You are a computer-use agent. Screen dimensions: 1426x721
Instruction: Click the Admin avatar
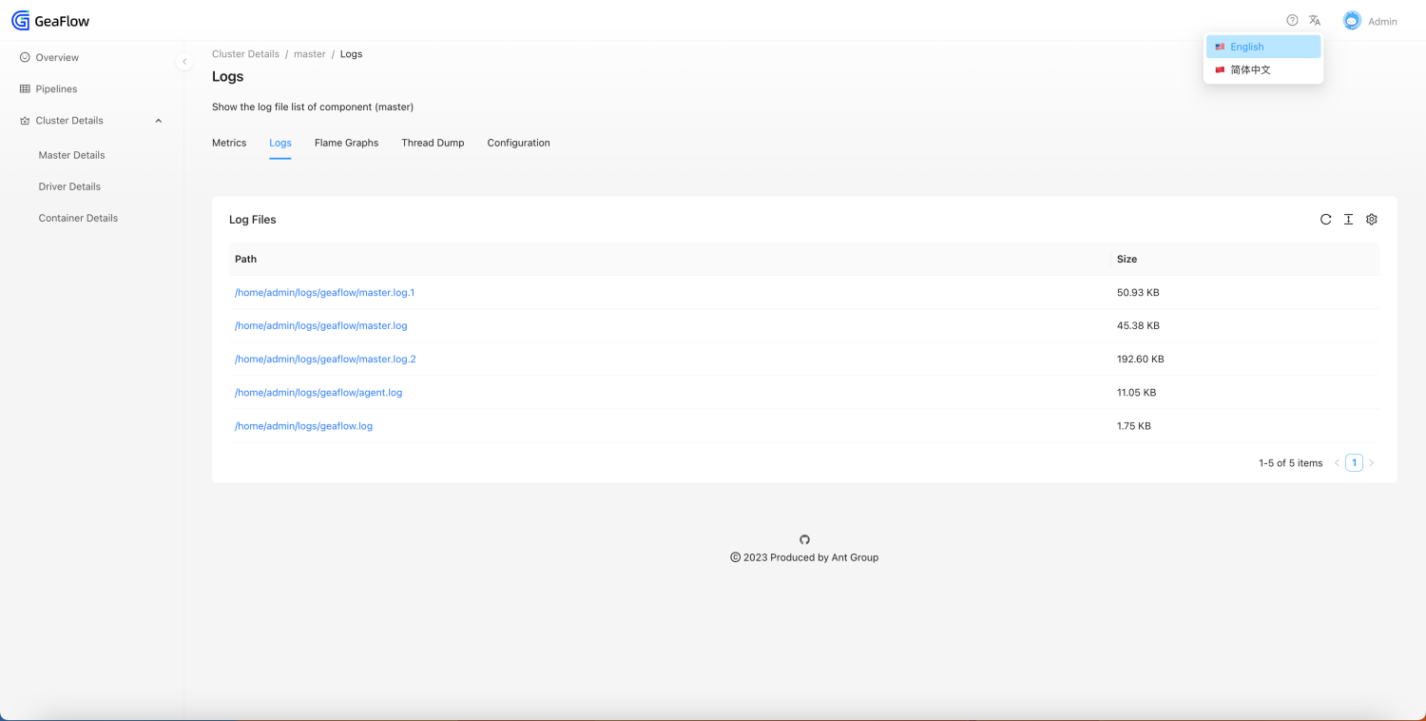click(1351, 20)
